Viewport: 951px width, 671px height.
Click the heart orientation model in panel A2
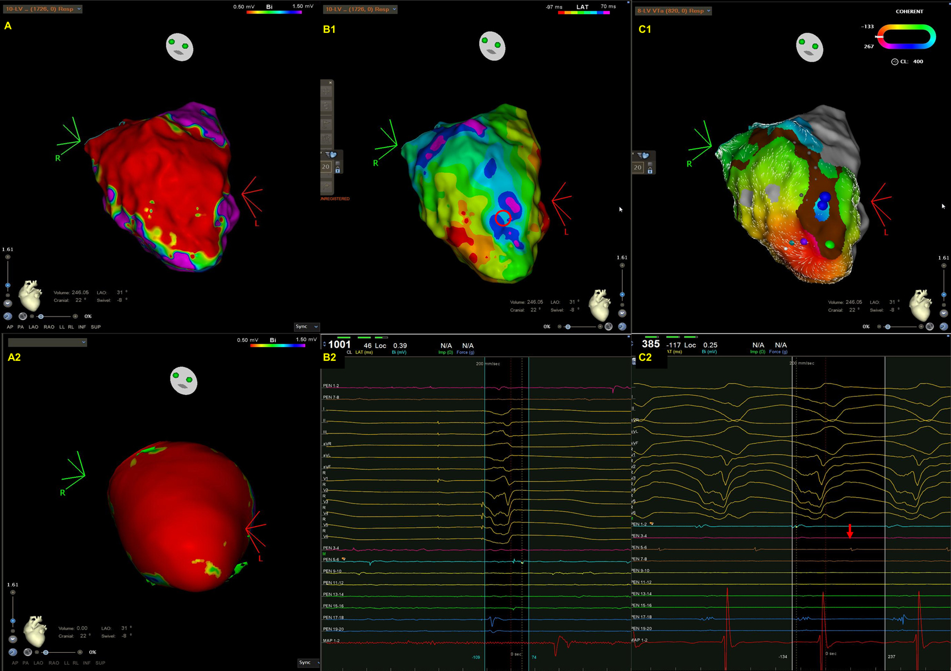pos(34,631)
